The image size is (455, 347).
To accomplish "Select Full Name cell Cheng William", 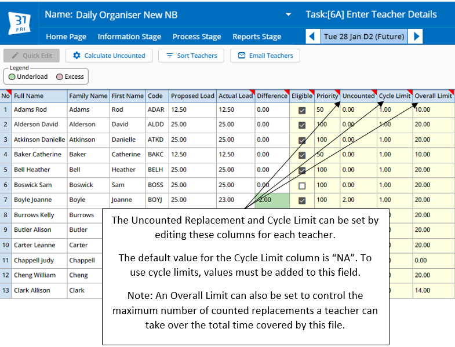I will (x=39, y=275).
